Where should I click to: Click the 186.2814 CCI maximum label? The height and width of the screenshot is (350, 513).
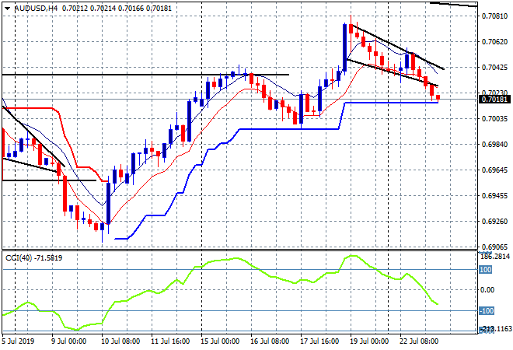click(495, 257)
